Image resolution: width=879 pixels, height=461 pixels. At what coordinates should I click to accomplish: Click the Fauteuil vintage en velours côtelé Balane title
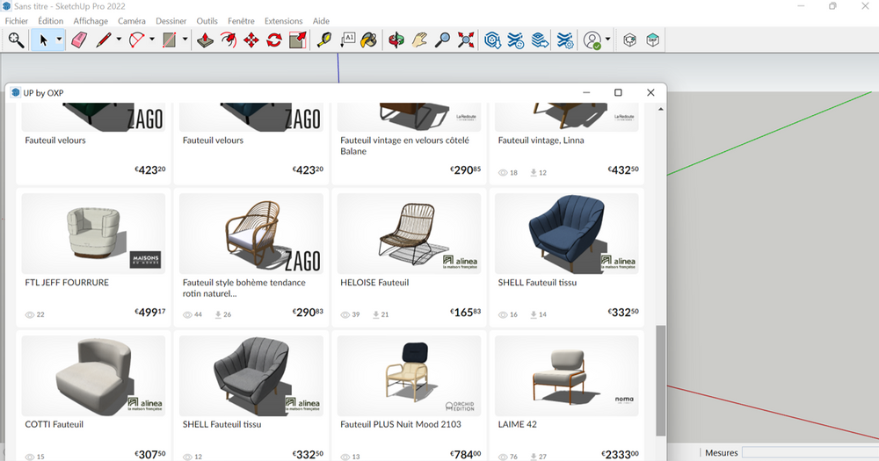tap(404, 146)
